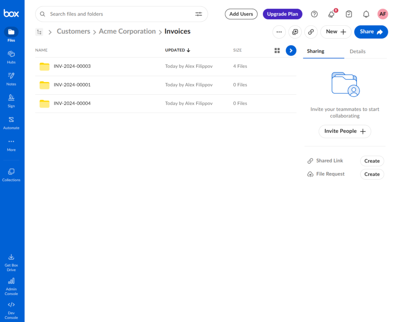Open Notes from the sidebar
This screenshot has height=322, width=397.
(11, 79)
